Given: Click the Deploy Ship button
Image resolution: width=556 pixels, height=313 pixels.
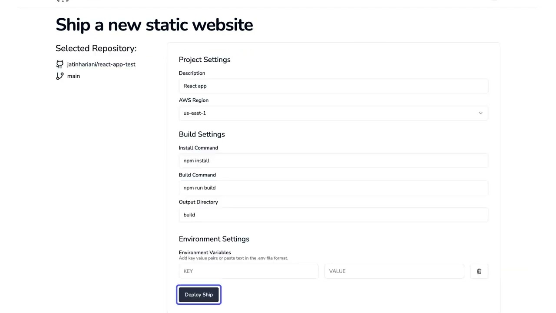Looking at the screenshot, I should [199, 295].
